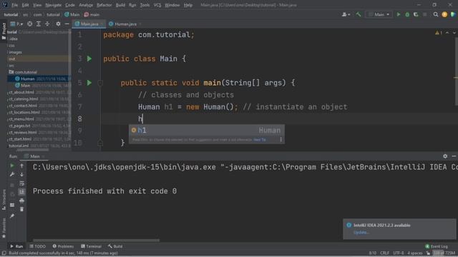Open the Project view selector dropdown
This screenshot has width=458, height=257.
click(16, 24)
